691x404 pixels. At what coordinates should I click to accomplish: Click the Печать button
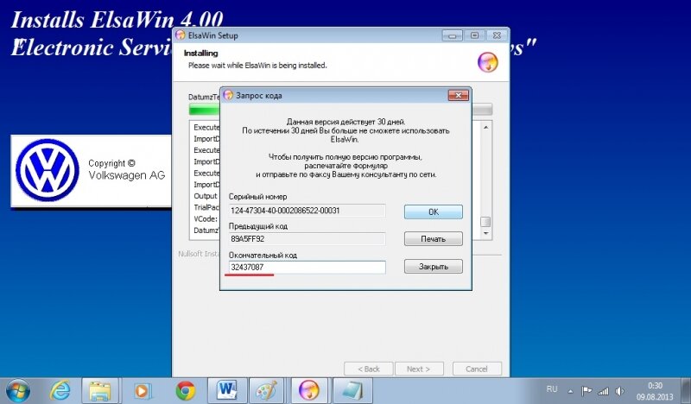[x=434, y=239]
